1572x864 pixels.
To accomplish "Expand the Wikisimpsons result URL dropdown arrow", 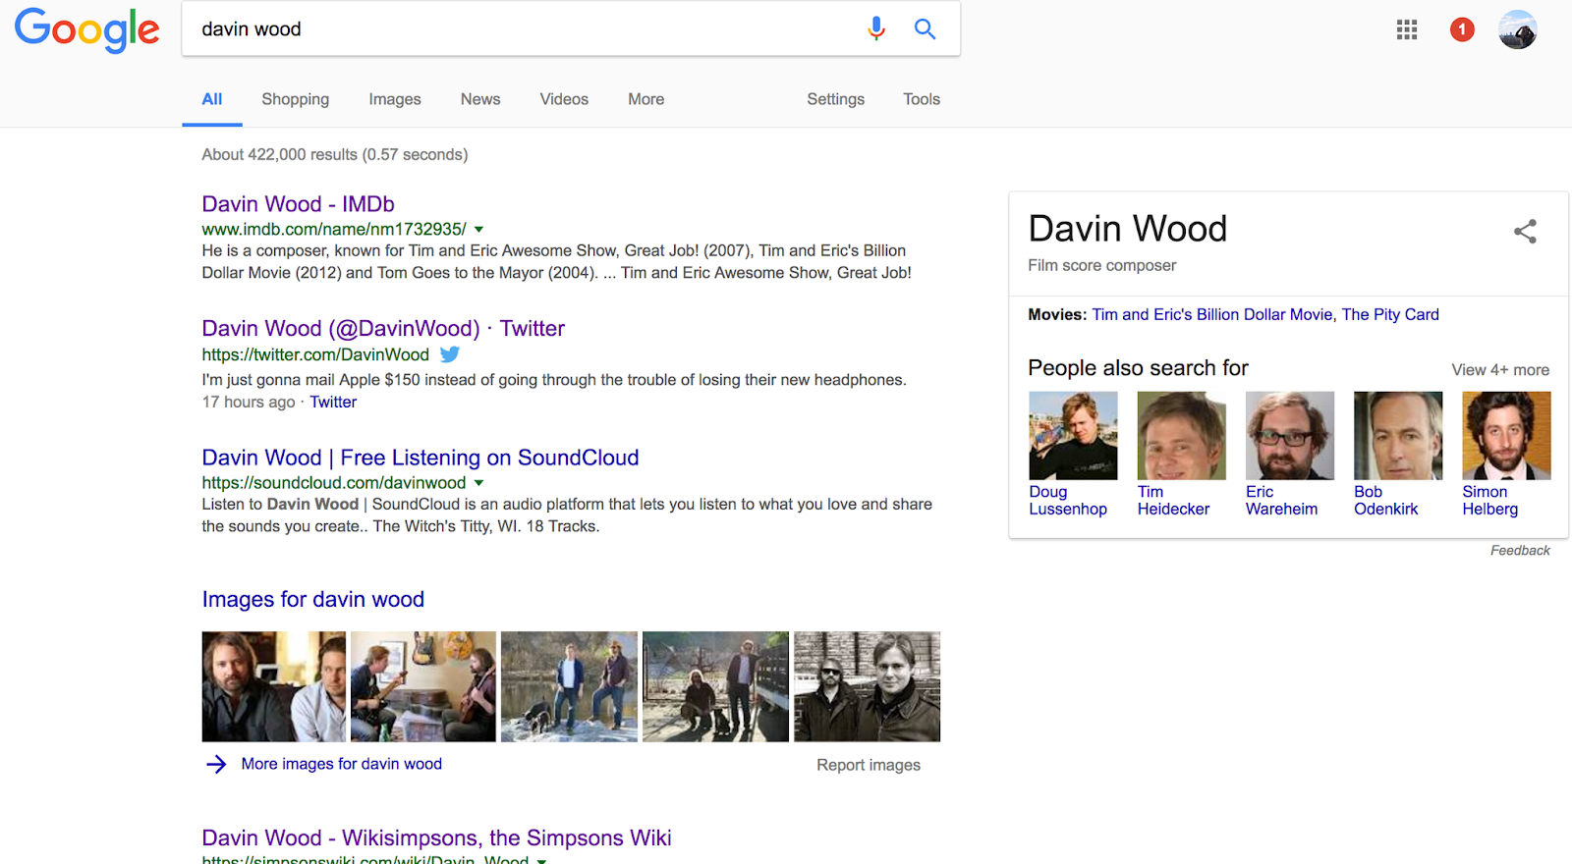I will [541, 860].
